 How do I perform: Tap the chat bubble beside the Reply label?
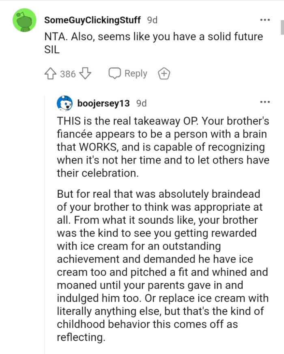(115, 73)
